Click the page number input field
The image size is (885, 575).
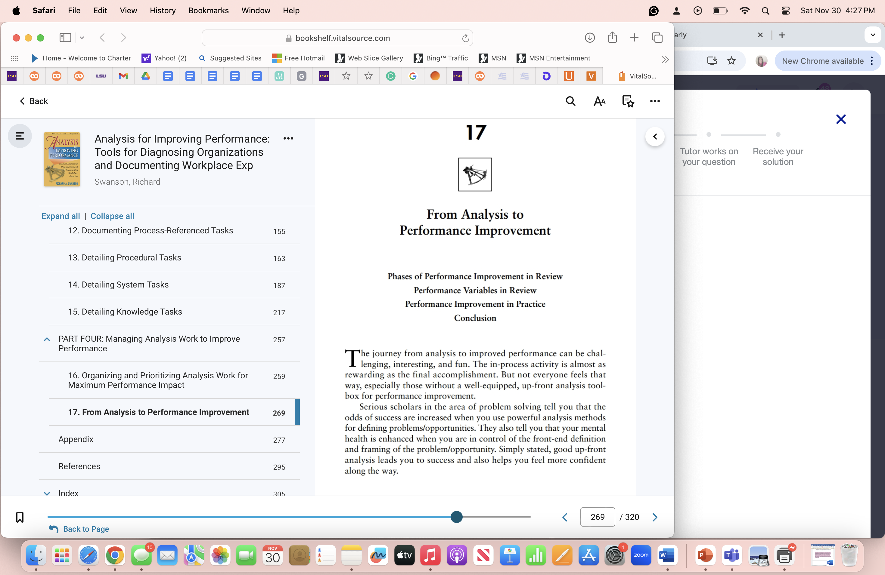(x=597, y=517)
